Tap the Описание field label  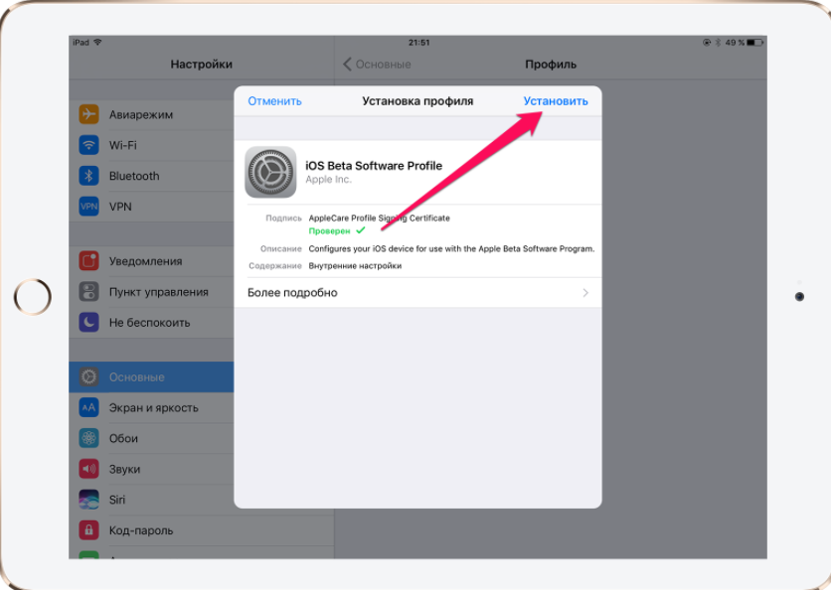coord(281,249)
